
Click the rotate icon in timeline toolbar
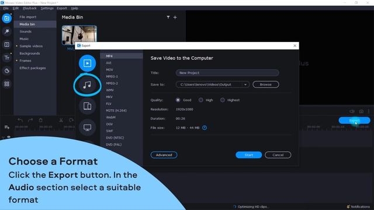click(x=71, y=120)
